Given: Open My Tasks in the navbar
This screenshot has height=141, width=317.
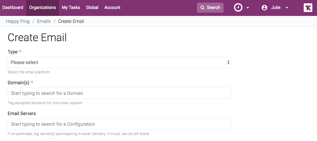Looking at the screenshot, I should click(x=71, y=8).
